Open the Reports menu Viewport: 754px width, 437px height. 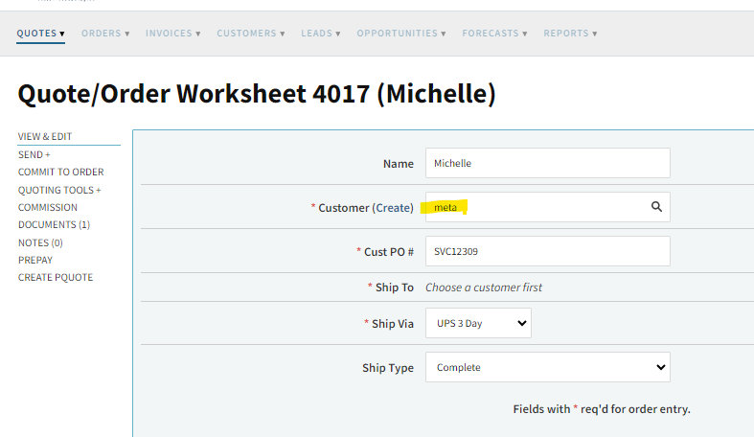(570, 34)
